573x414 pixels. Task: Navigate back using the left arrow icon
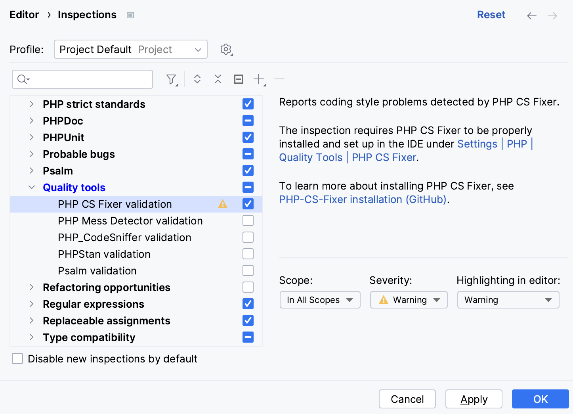(x=531, y=15)
